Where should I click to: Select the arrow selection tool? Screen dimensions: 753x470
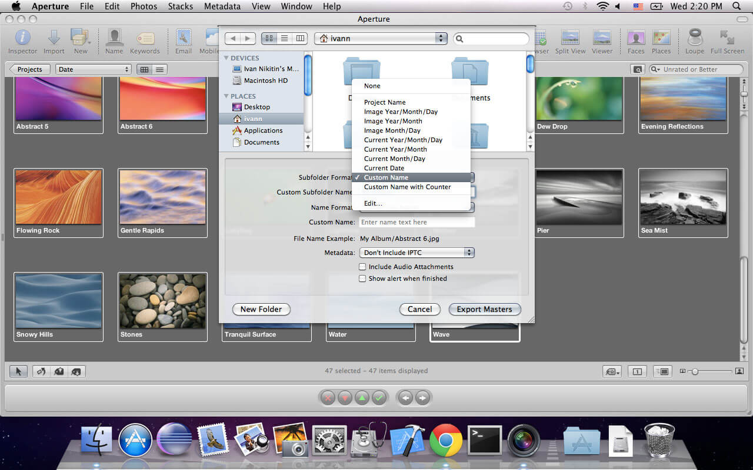pos(18,371)
